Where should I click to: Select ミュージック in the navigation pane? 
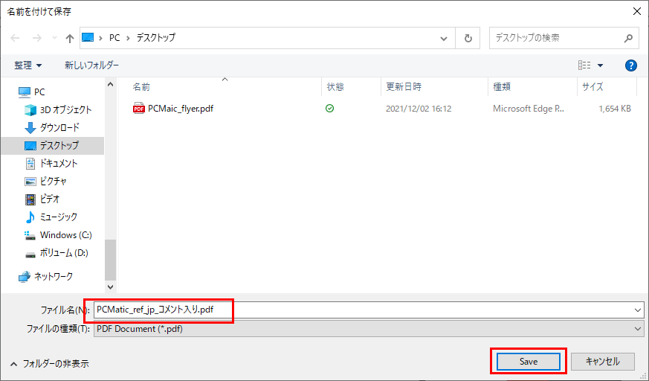pyautogui.click(x=58, y=217)
